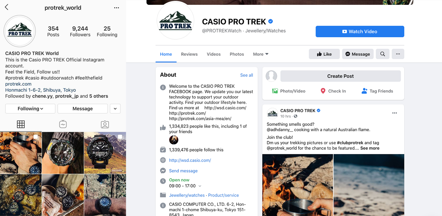Open the three-dot menu on Facebook post
The width and height of the screenshot is (442, 216).
point(394,113)
